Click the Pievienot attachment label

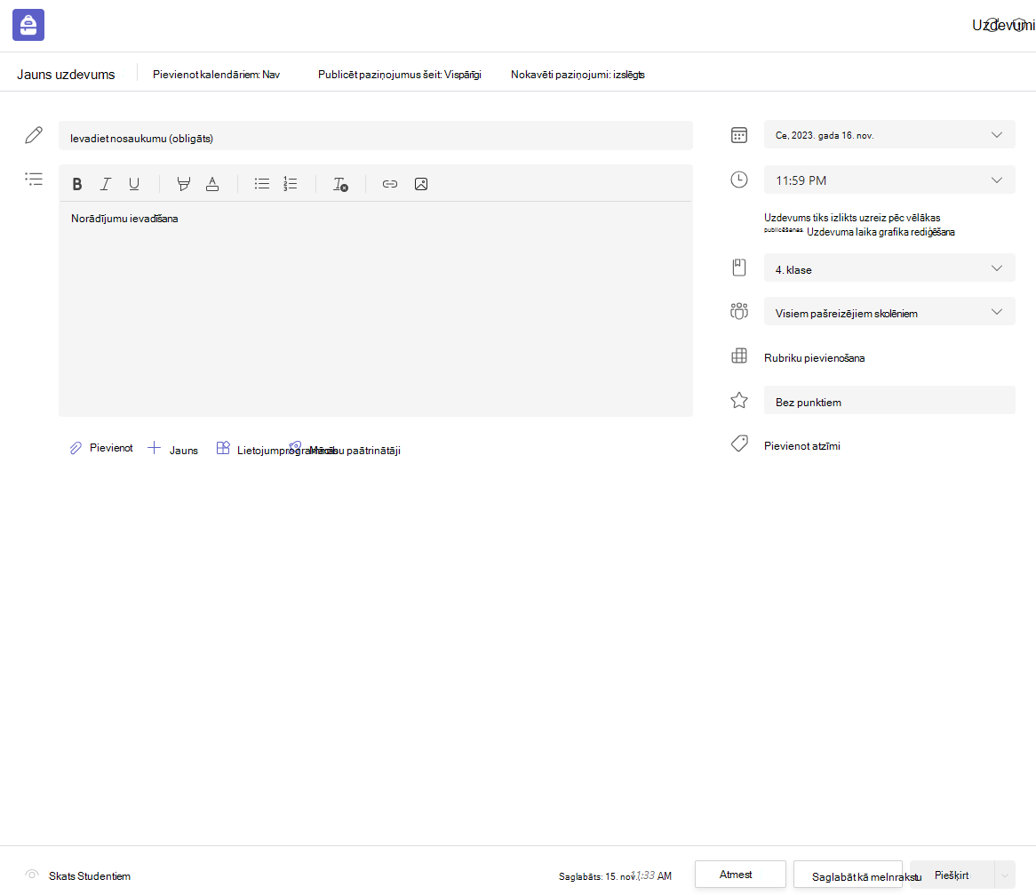coord(111,448)
